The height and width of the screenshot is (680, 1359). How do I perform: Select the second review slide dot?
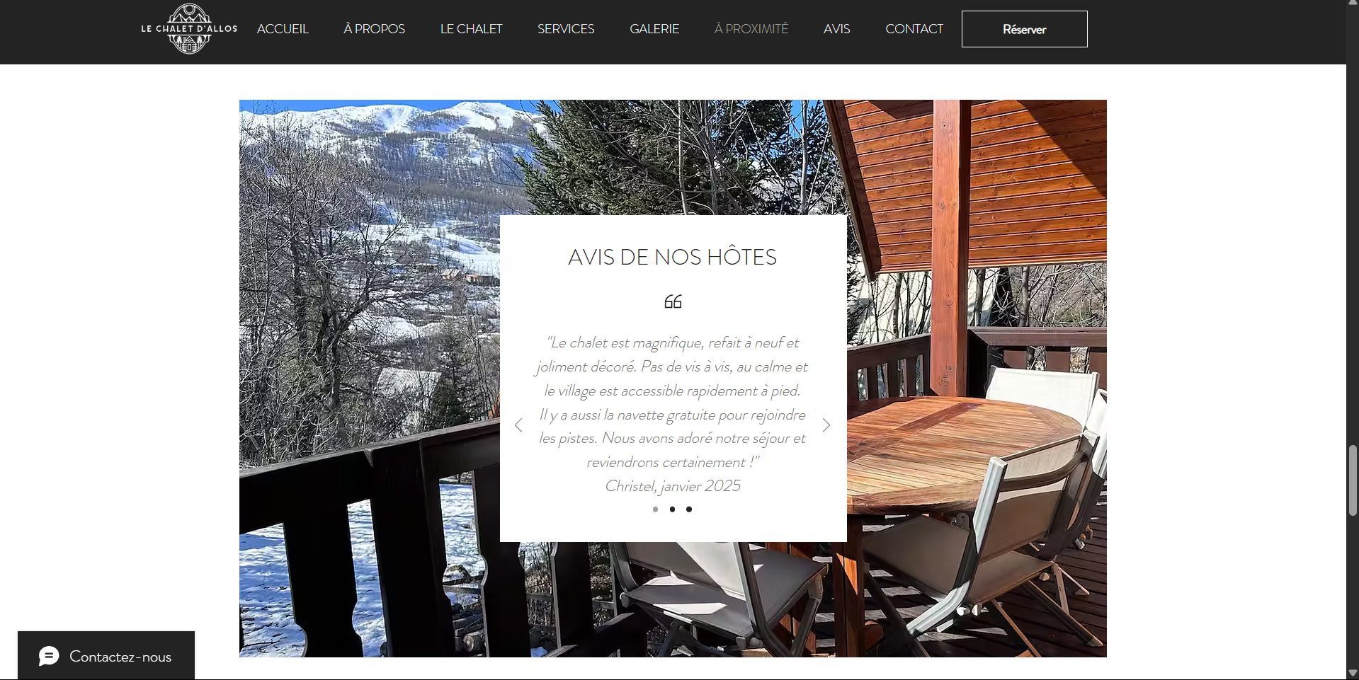(672, 509)
